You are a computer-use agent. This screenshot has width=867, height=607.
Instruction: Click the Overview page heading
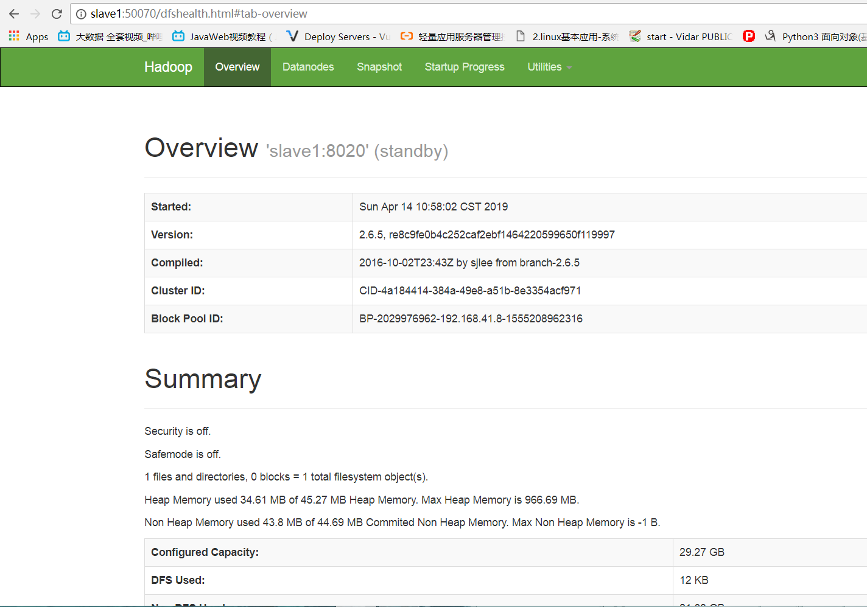point(201,148)
